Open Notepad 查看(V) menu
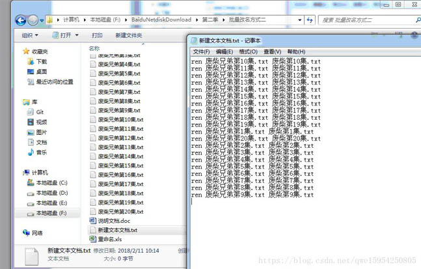 coord(272,51)
